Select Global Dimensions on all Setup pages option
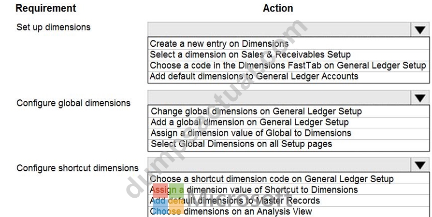The image size is (432, 217). 288,144
